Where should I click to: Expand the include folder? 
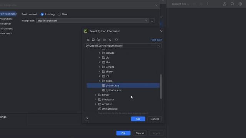tap(99, 53)
